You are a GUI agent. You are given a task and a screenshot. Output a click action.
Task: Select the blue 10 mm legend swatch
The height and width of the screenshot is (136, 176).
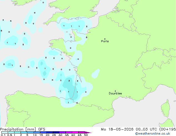(37, 132)
